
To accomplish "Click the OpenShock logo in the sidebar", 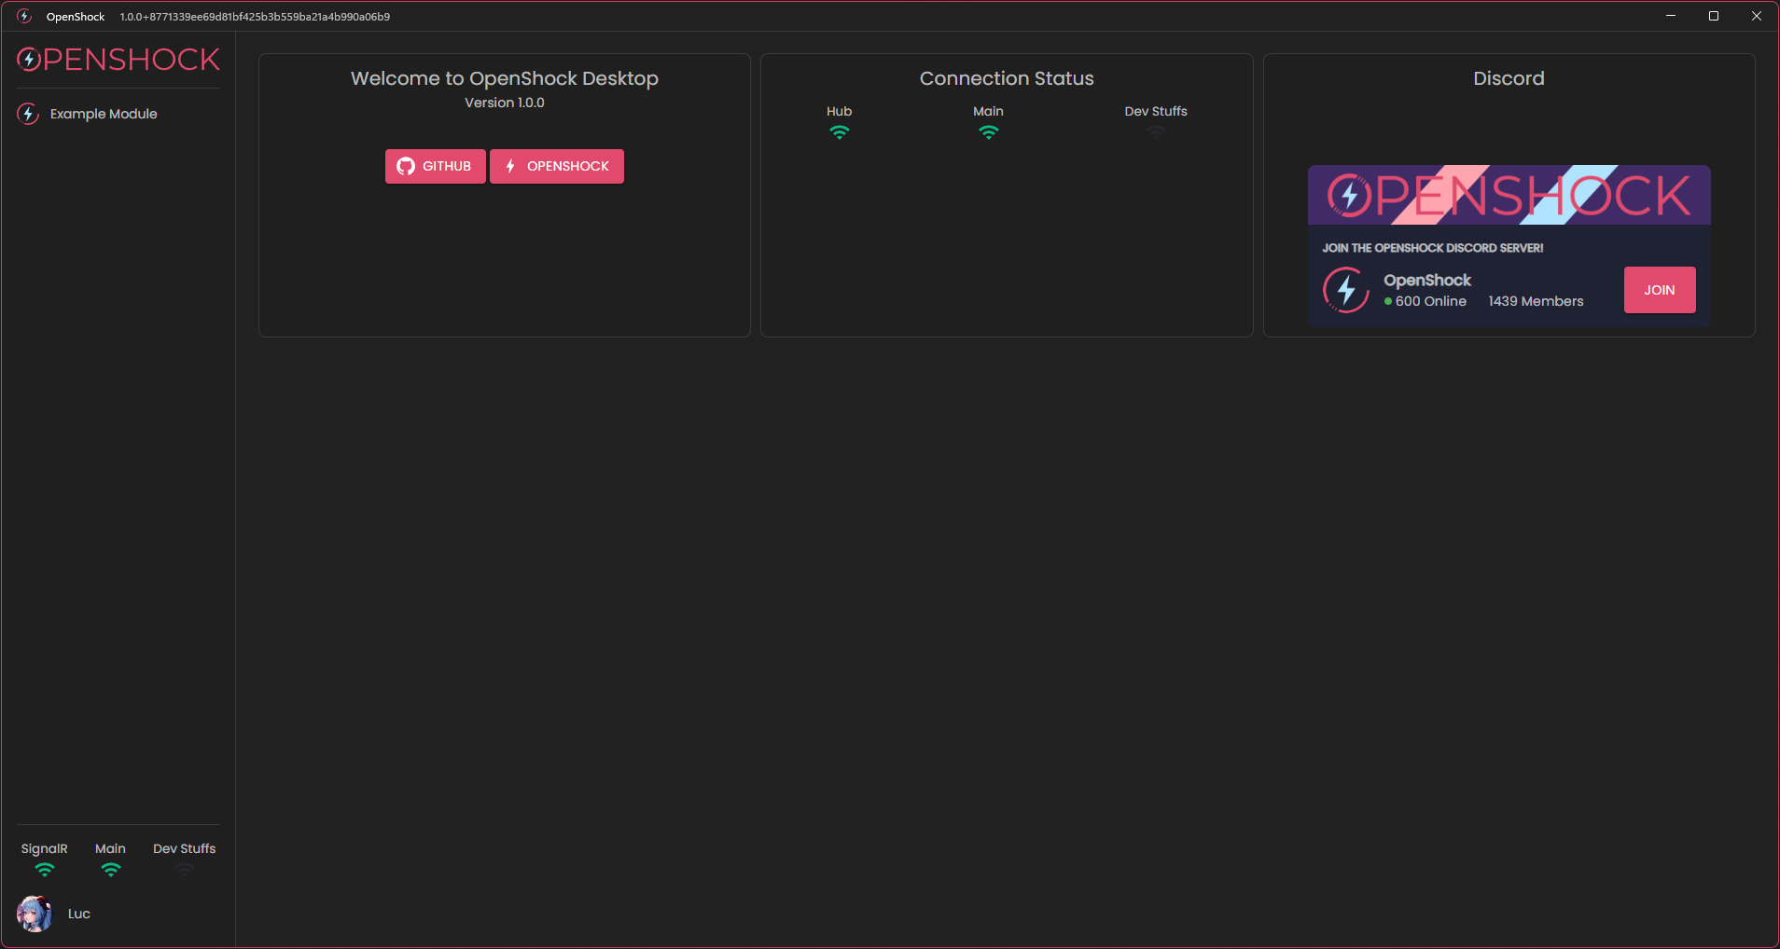I will (118, 60).
